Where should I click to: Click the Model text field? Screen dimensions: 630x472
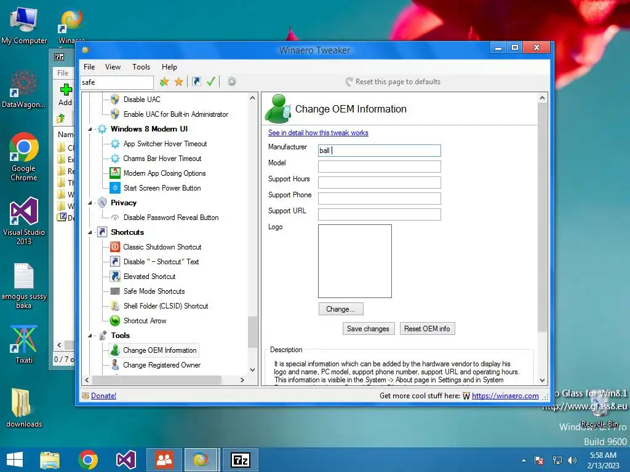379,167
